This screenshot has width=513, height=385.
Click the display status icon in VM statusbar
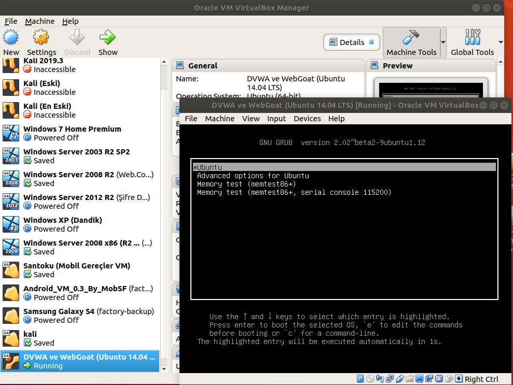[419, 379]
